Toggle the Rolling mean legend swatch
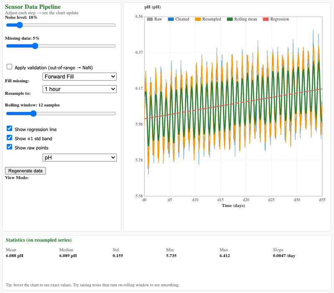The width and height of the screenshot is (334, 293). [x=230, y=19]
